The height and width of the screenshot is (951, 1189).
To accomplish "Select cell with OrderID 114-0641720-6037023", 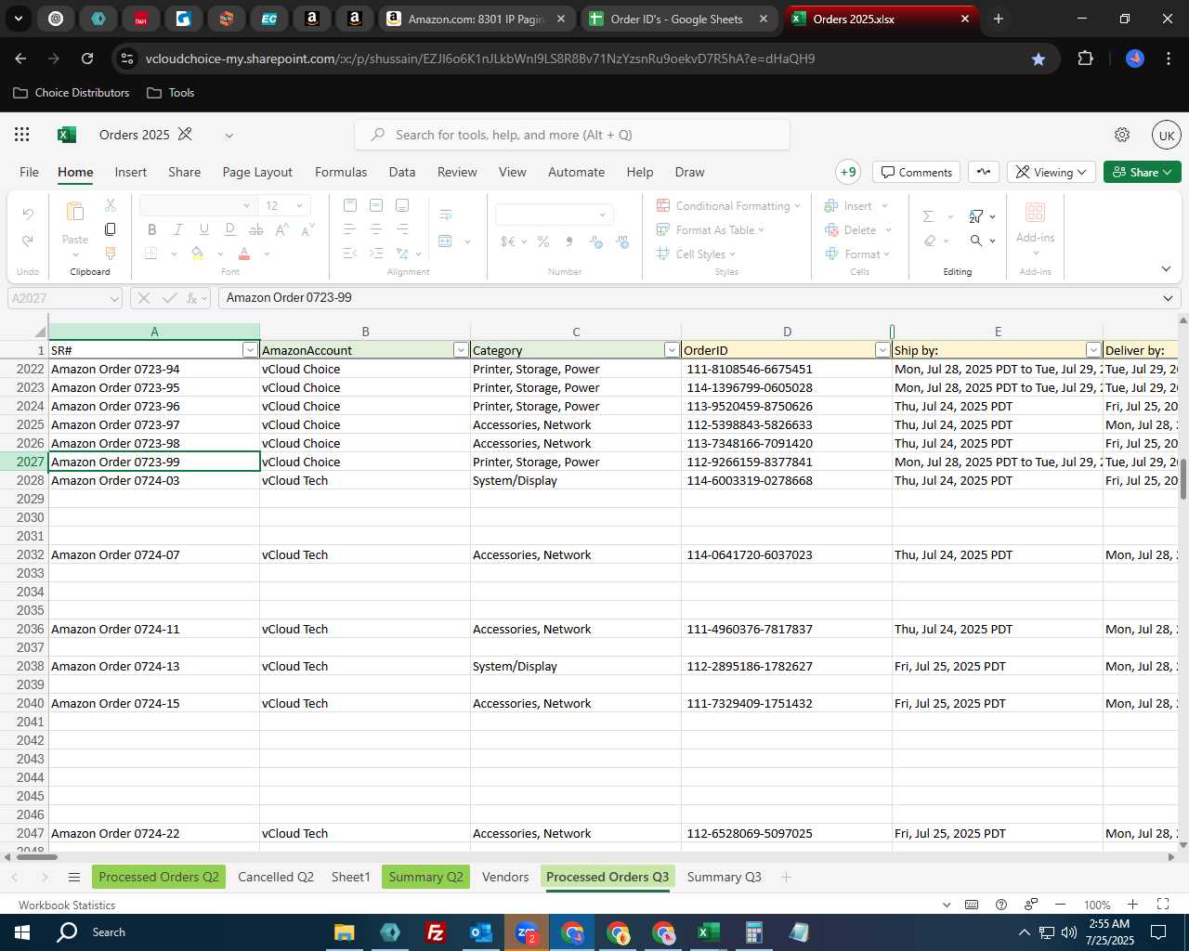I will (x=787, y=554).
